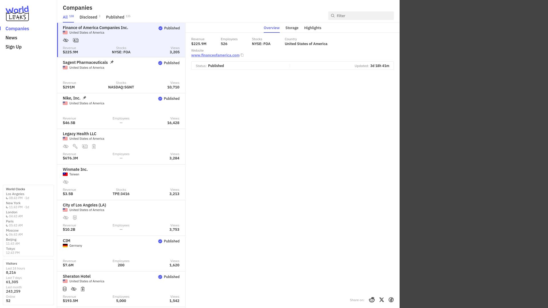Click the crossed-eye icon in City of Los Angeles card

[x=66, y=218]
